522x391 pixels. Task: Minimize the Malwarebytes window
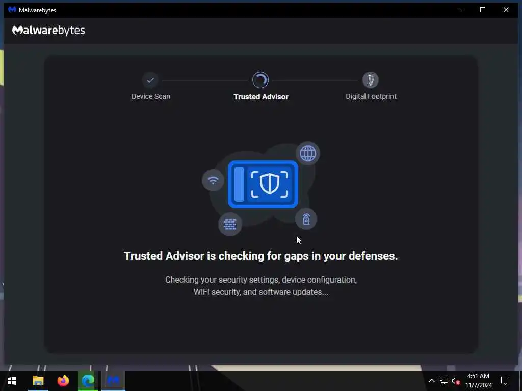[460, 10]
